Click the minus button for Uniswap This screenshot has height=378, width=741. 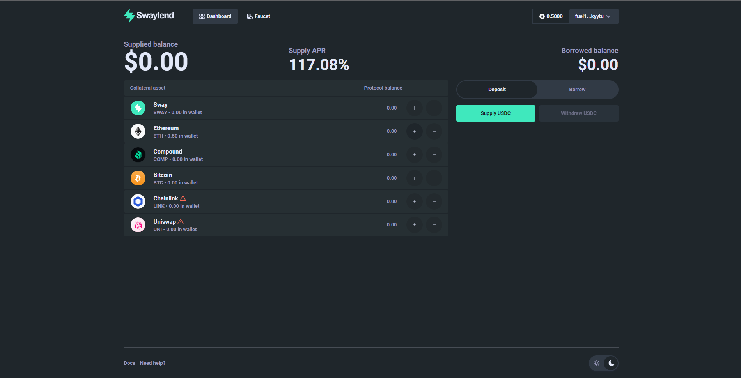434,225
